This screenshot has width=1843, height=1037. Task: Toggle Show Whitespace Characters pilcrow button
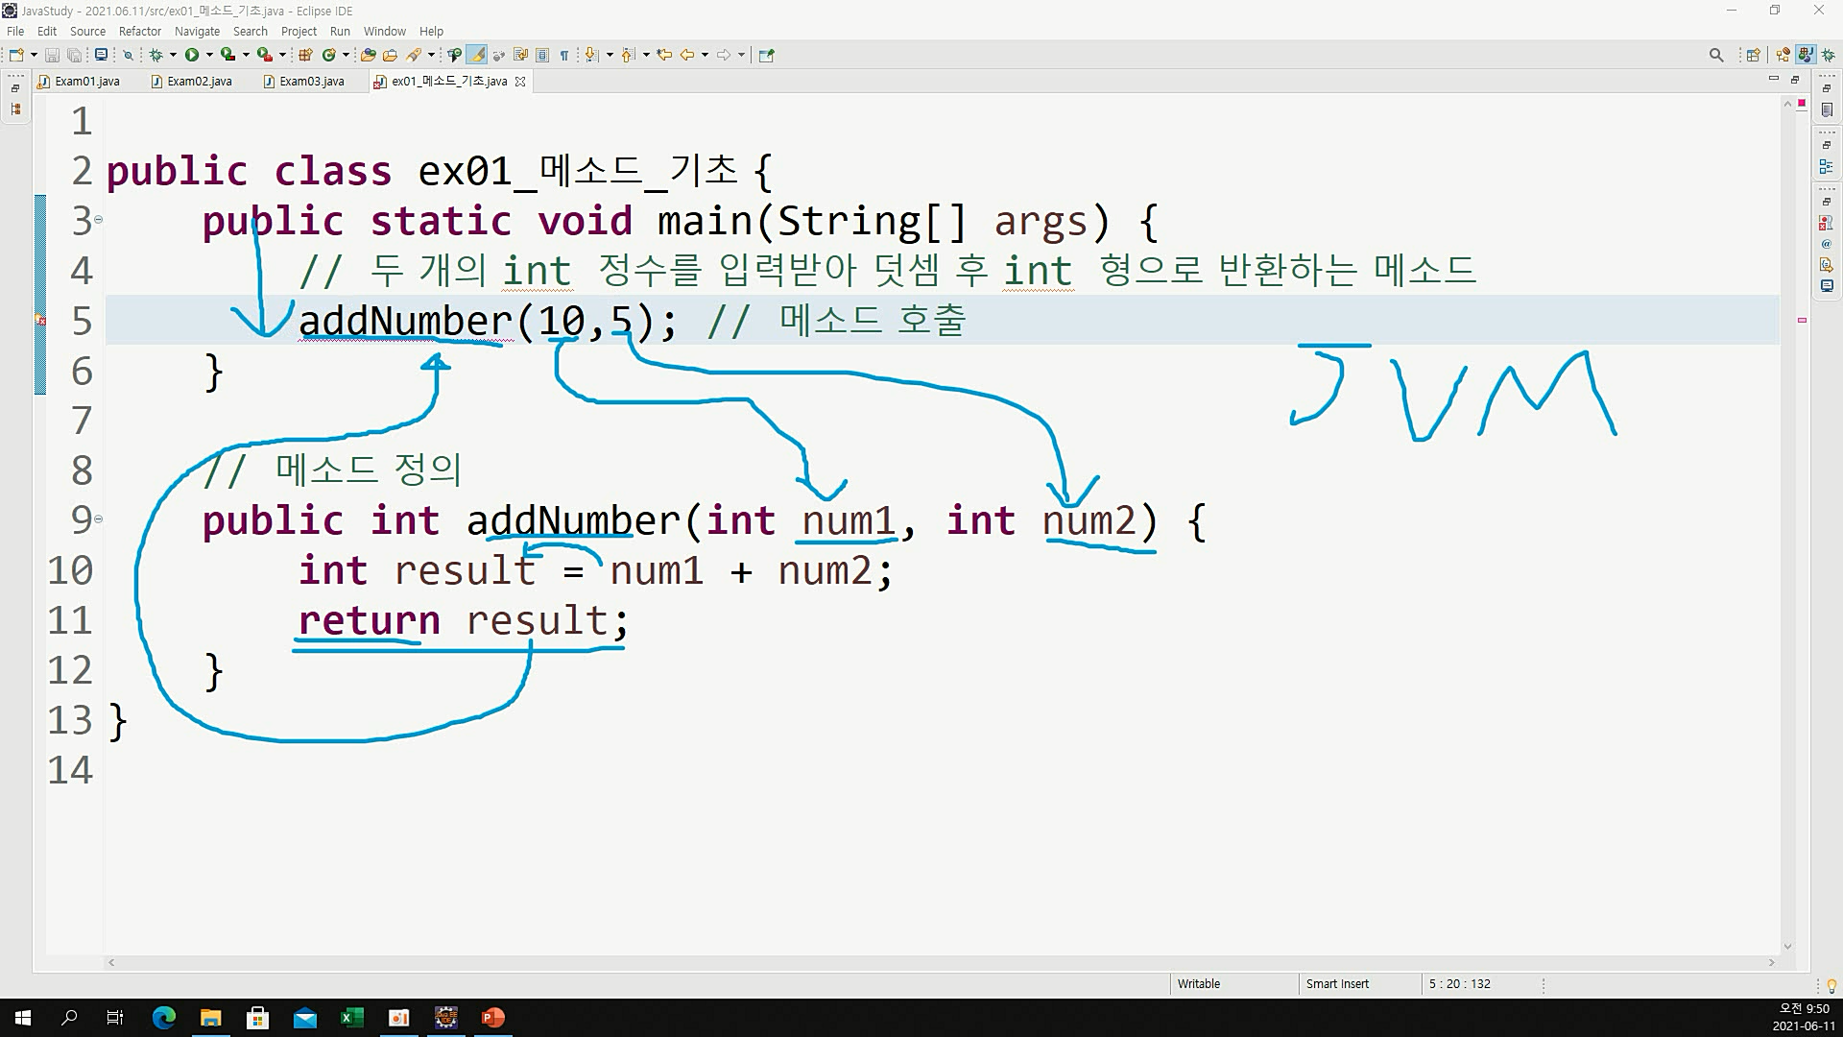click(564, 55)
